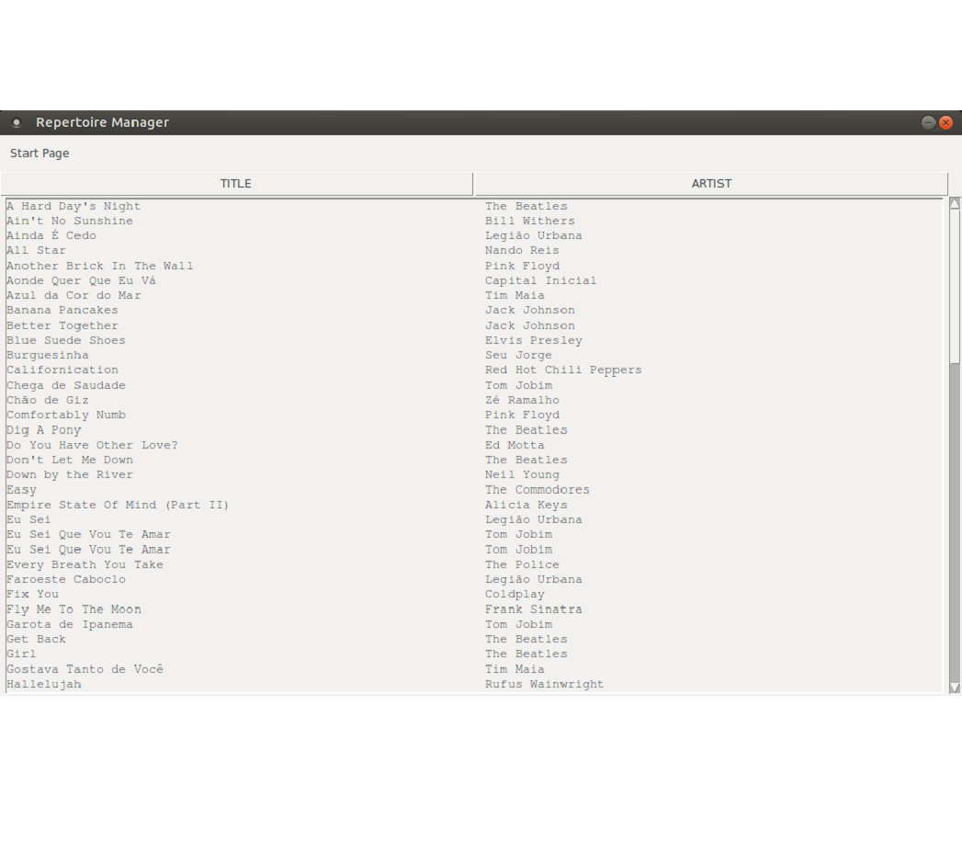Click artist 'Nando Reis'
Image resolution: width=962 pixels, height=865 pixels.
click(x=522, y=250)
